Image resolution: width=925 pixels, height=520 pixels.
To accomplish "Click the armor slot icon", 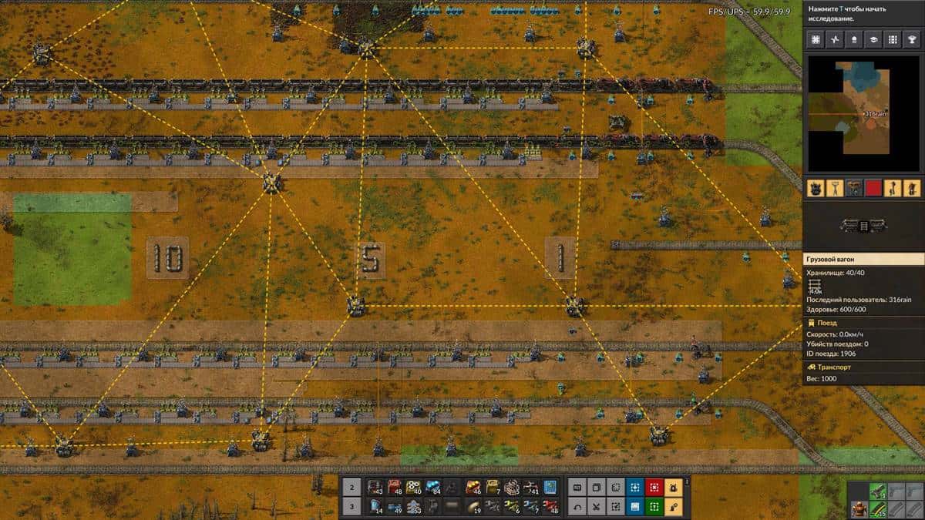I will pyautogui.click(x=859, y=509).
